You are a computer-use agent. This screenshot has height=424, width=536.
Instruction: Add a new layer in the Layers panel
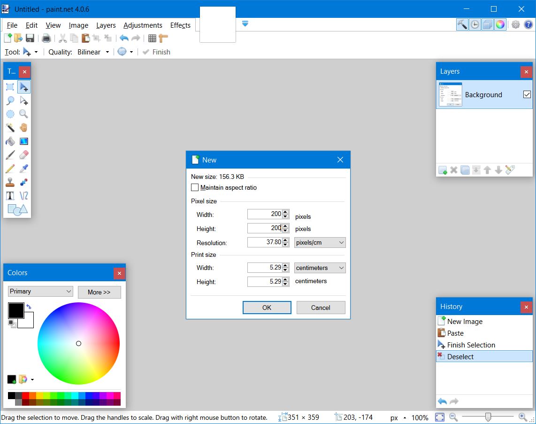click(442, 170)
